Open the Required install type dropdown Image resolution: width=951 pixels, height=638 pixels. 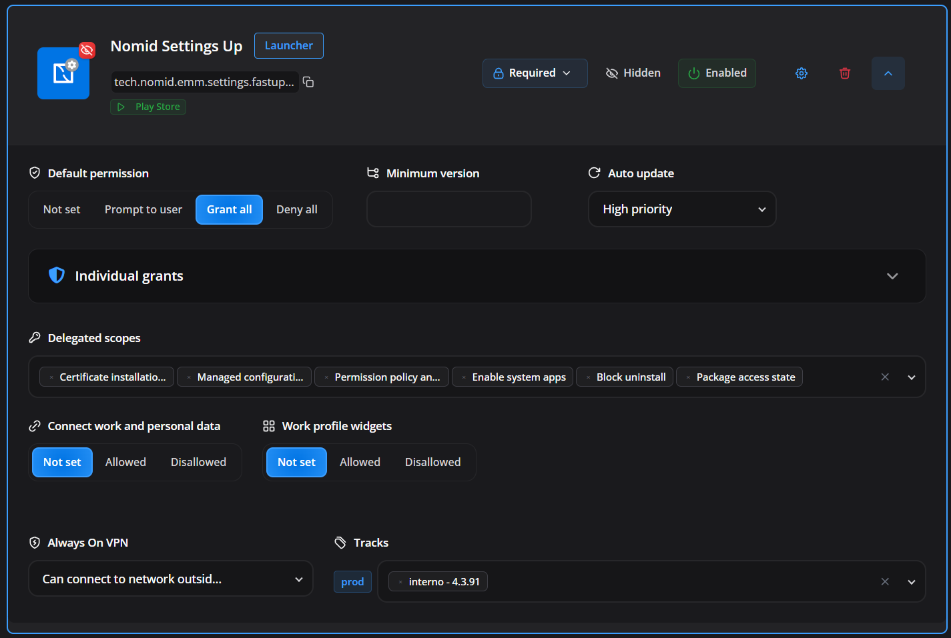535,73
